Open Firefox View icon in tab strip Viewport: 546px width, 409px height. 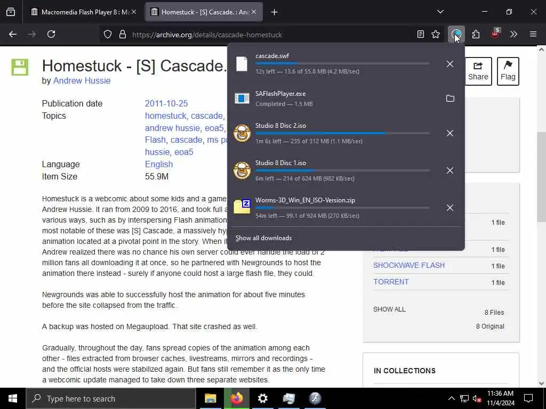[11, 12]
